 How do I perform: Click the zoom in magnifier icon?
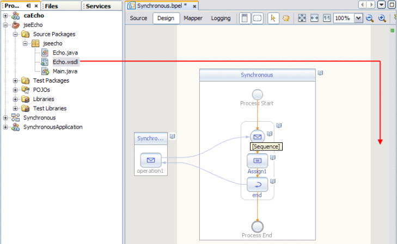coord(382,18)
